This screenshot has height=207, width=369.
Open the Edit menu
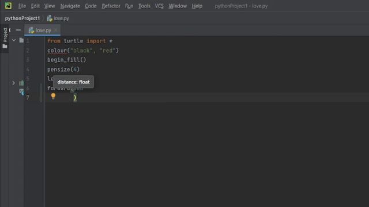click(35, 6)
